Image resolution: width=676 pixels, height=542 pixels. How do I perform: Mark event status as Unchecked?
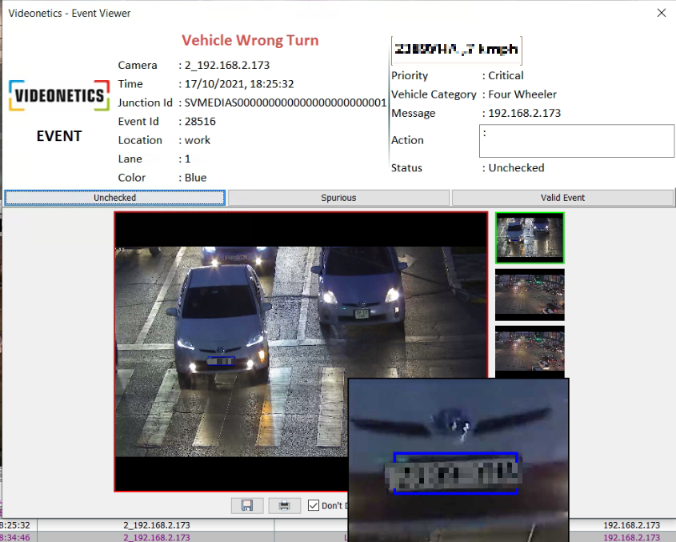(x=114, y=198)
